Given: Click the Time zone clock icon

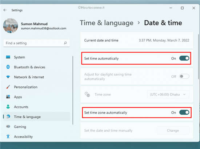Looking at the screenshot, I should pyautogui.click(x=87, y=94).
